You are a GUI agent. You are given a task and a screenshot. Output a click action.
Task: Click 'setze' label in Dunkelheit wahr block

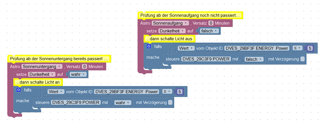tap(21, 74)
